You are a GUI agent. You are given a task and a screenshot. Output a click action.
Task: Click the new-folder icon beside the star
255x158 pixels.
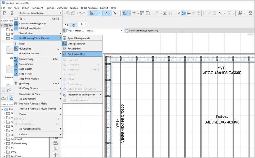pyautogui.click(x=9, y=90)
